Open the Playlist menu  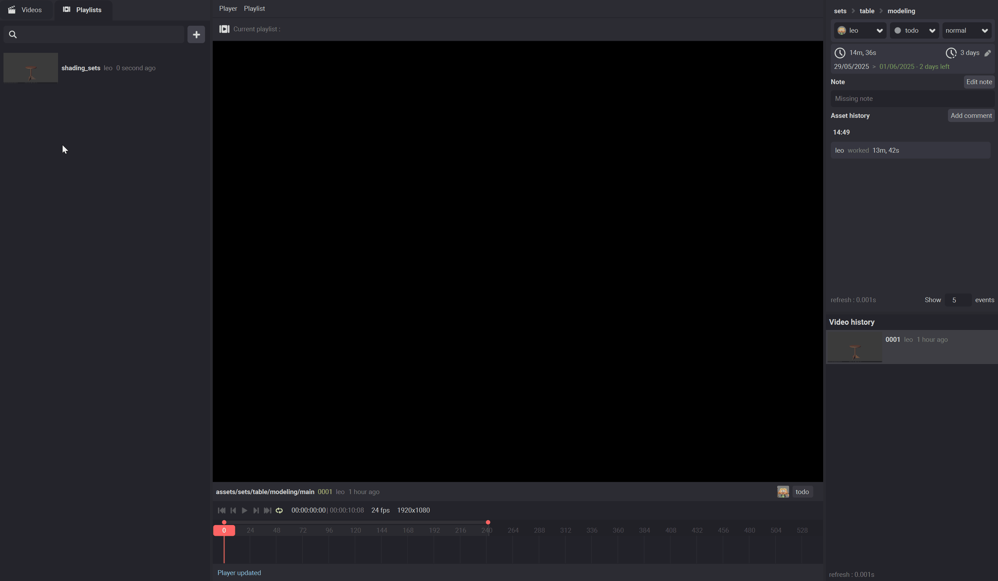[254, 9]
